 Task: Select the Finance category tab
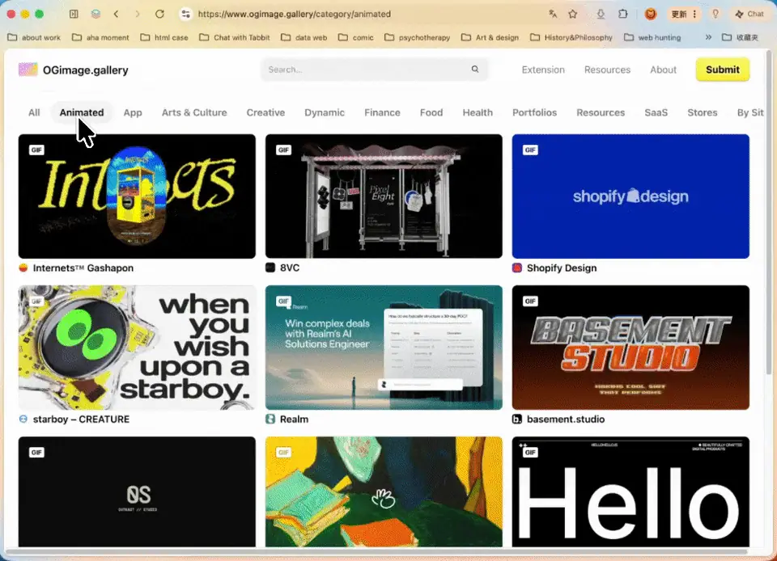(382, 112)
